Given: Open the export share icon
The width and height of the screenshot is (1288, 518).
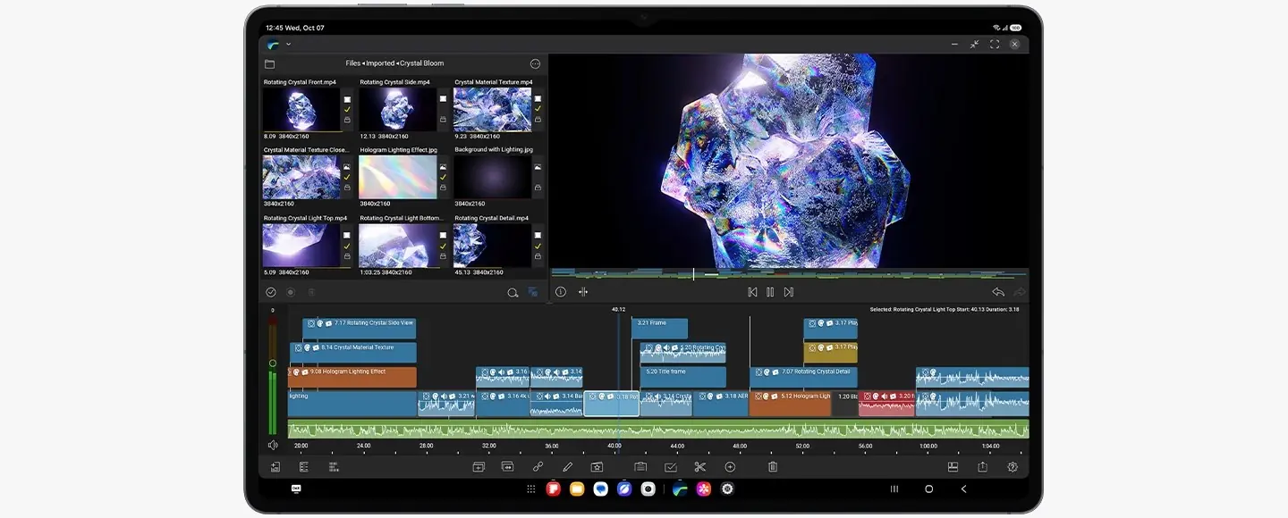Looking at the screenshot, I should [982, 466].
